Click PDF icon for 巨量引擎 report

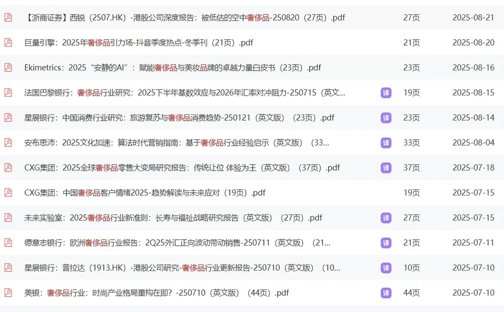click(8, 42)
